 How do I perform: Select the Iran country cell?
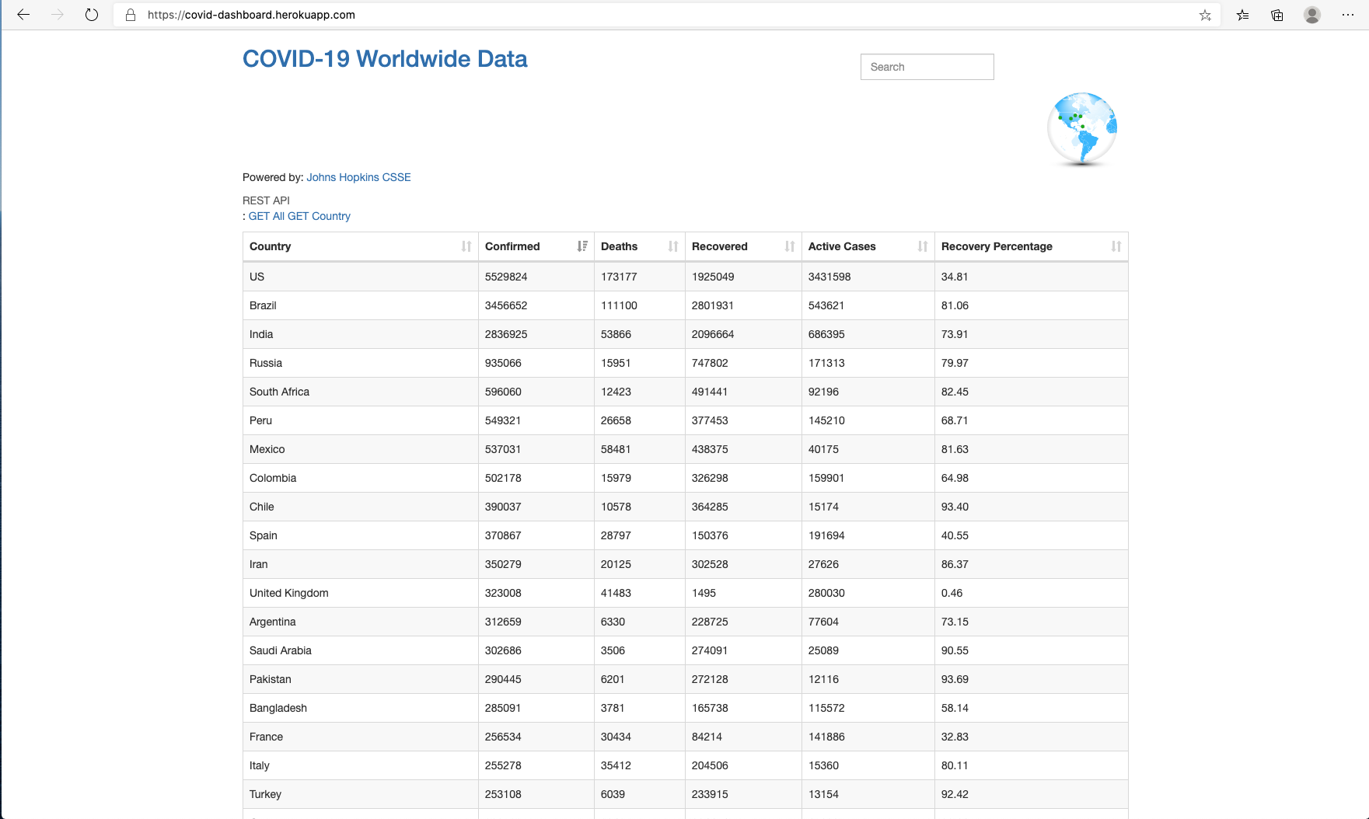tap(361, 564)
